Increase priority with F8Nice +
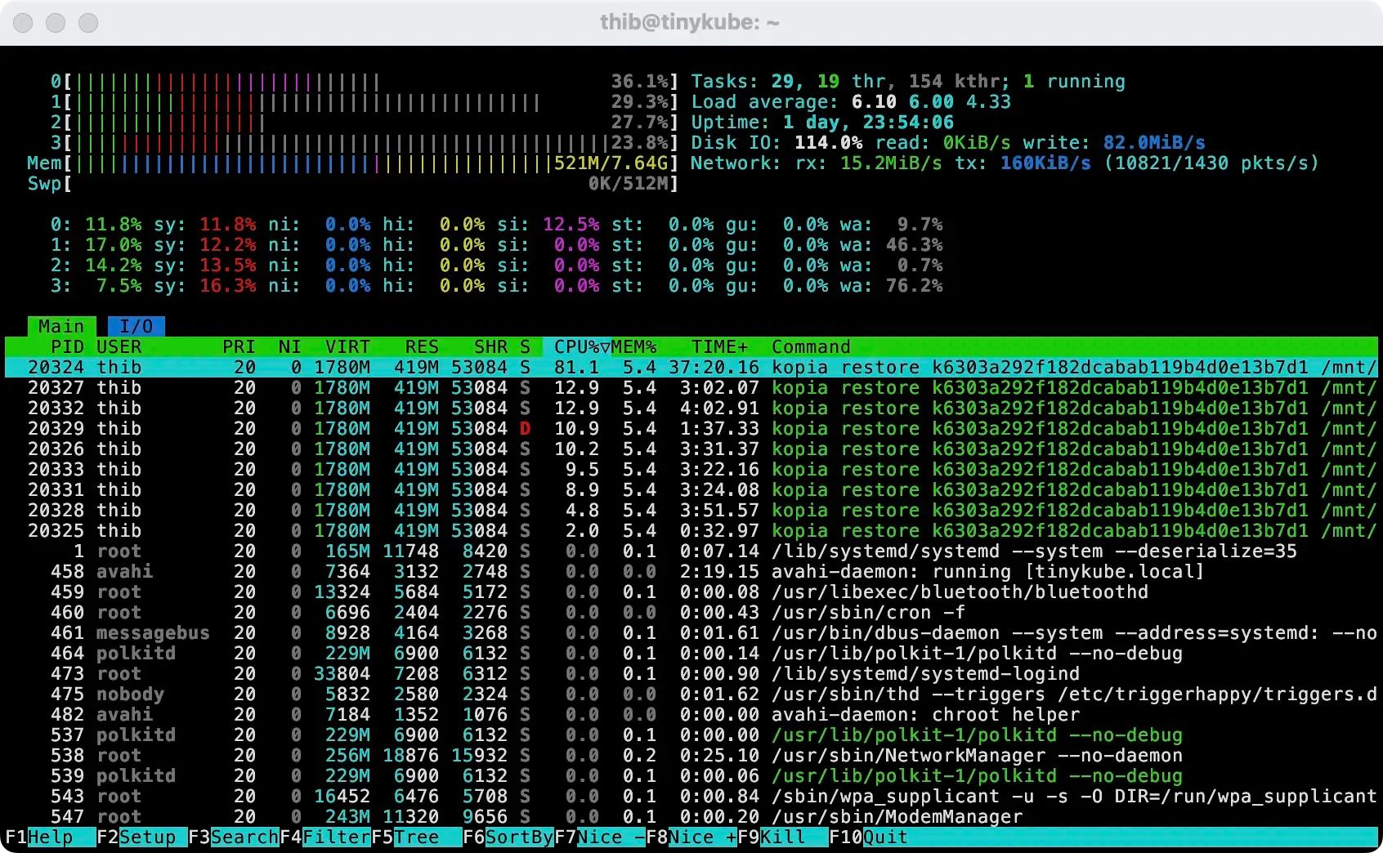 (693, 837)
